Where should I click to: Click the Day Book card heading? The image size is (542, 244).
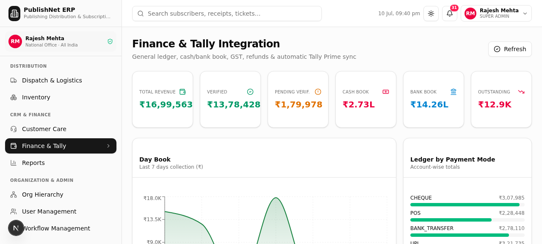coord(155,159)
